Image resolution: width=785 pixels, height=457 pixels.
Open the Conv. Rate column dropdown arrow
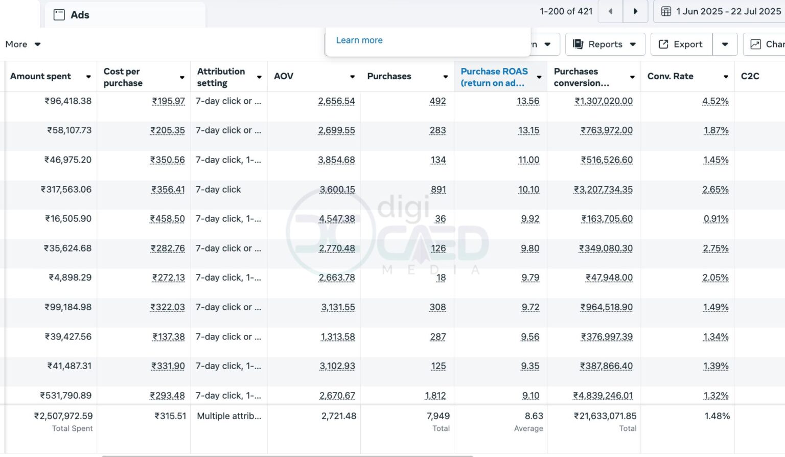[726, 77]
